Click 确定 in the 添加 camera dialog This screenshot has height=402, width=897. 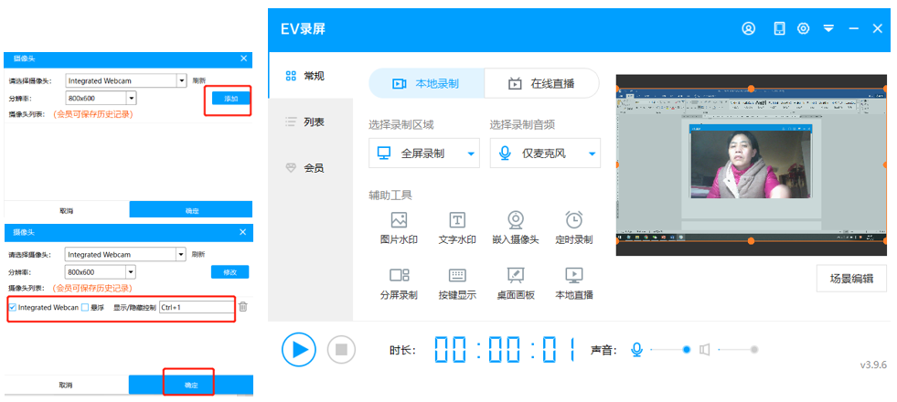[x=191, y=210]
